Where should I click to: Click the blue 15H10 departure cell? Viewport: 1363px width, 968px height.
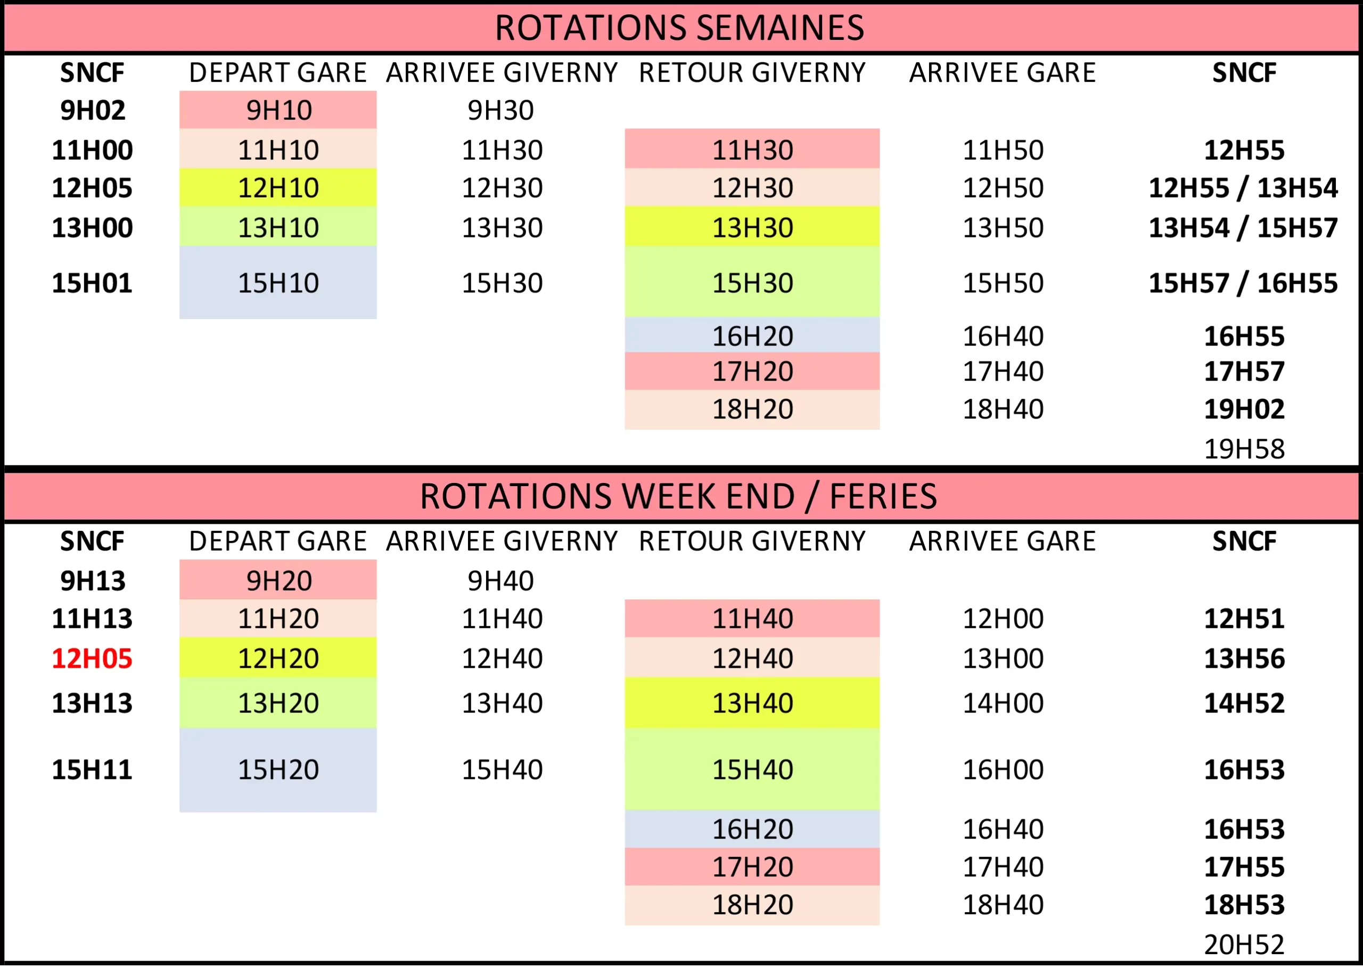click(278, 283)
